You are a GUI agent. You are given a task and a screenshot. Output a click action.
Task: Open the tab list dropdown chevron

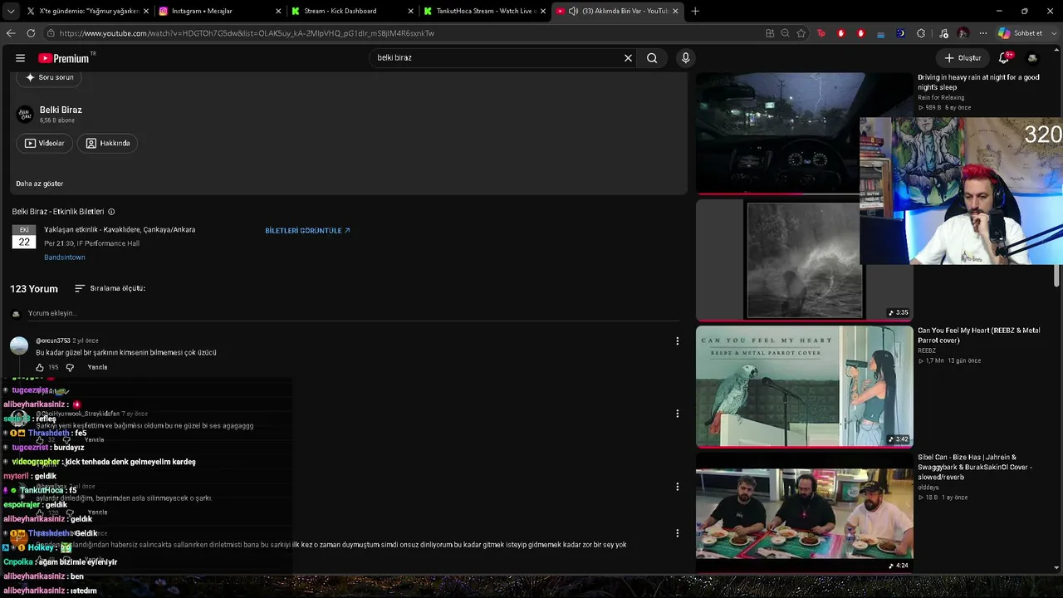[x=11, y=11]
